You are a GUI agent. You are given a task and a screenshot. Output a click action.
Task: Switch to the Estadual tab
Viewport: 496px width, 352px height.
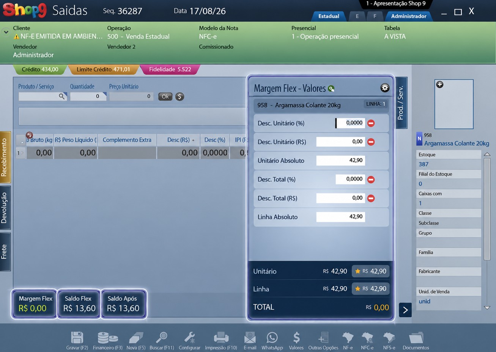click(329, 16)
